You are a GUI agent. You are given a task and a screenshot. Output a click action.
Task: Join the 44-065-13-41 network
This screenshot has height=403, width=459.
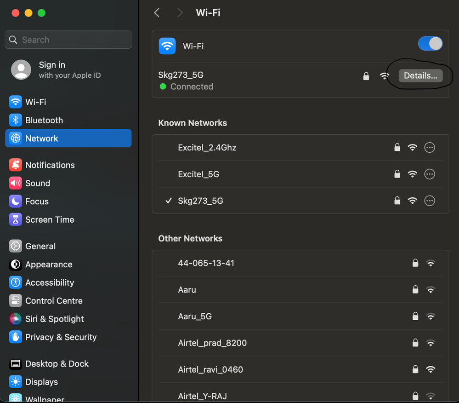click(x=300, y=263)
